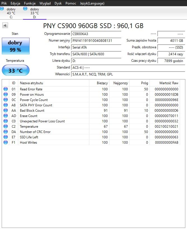
Task: Click the previous disk arrow button
Action: (5, 26)
